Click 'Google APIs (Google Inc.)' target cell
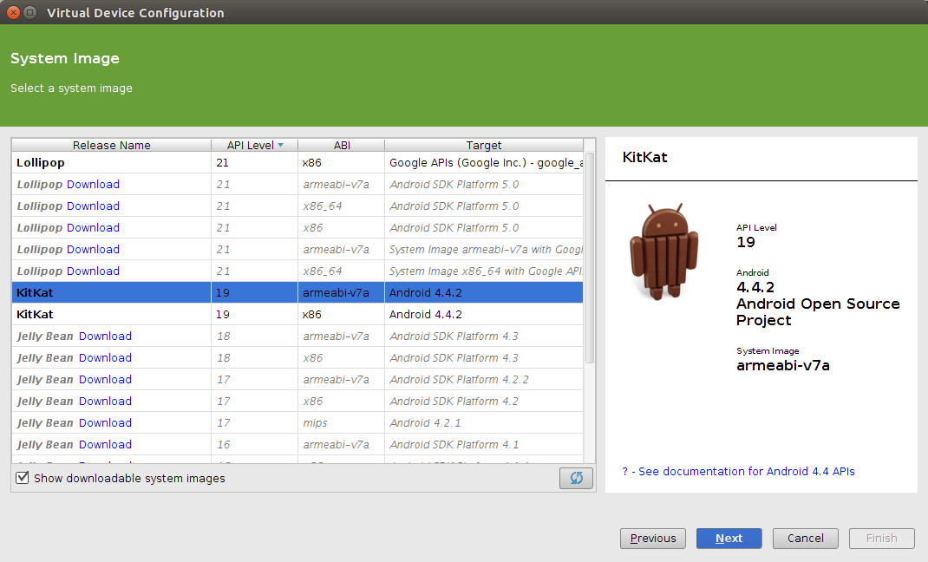This screenshot has width=928, height=562. coord(484,163)
